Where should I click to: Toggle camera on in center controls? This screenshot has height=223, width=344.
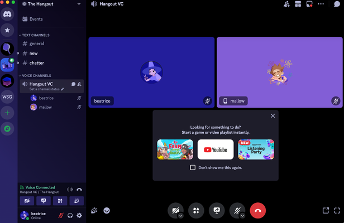[175, 210]
